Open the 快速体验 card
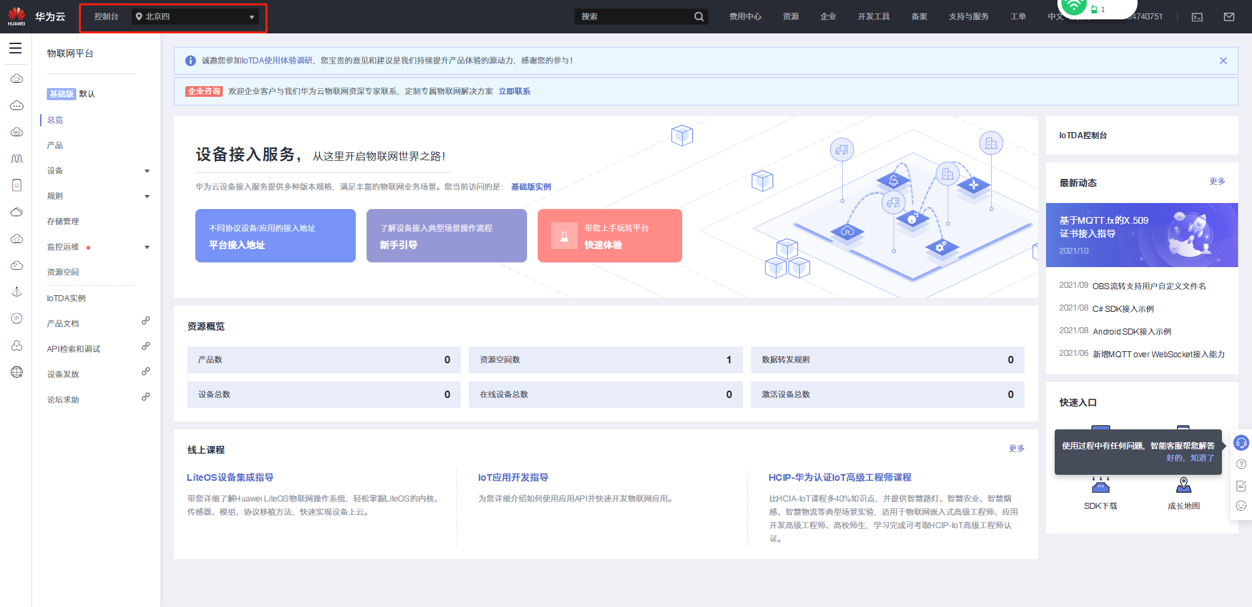The image size is (1252, 607). [x=610, y=236]
